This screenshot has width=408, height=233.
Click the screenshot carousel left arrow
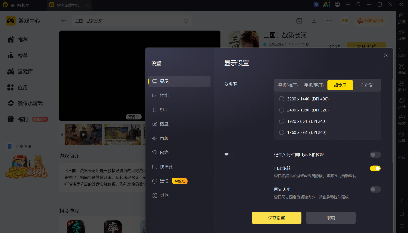pos(62,135)
